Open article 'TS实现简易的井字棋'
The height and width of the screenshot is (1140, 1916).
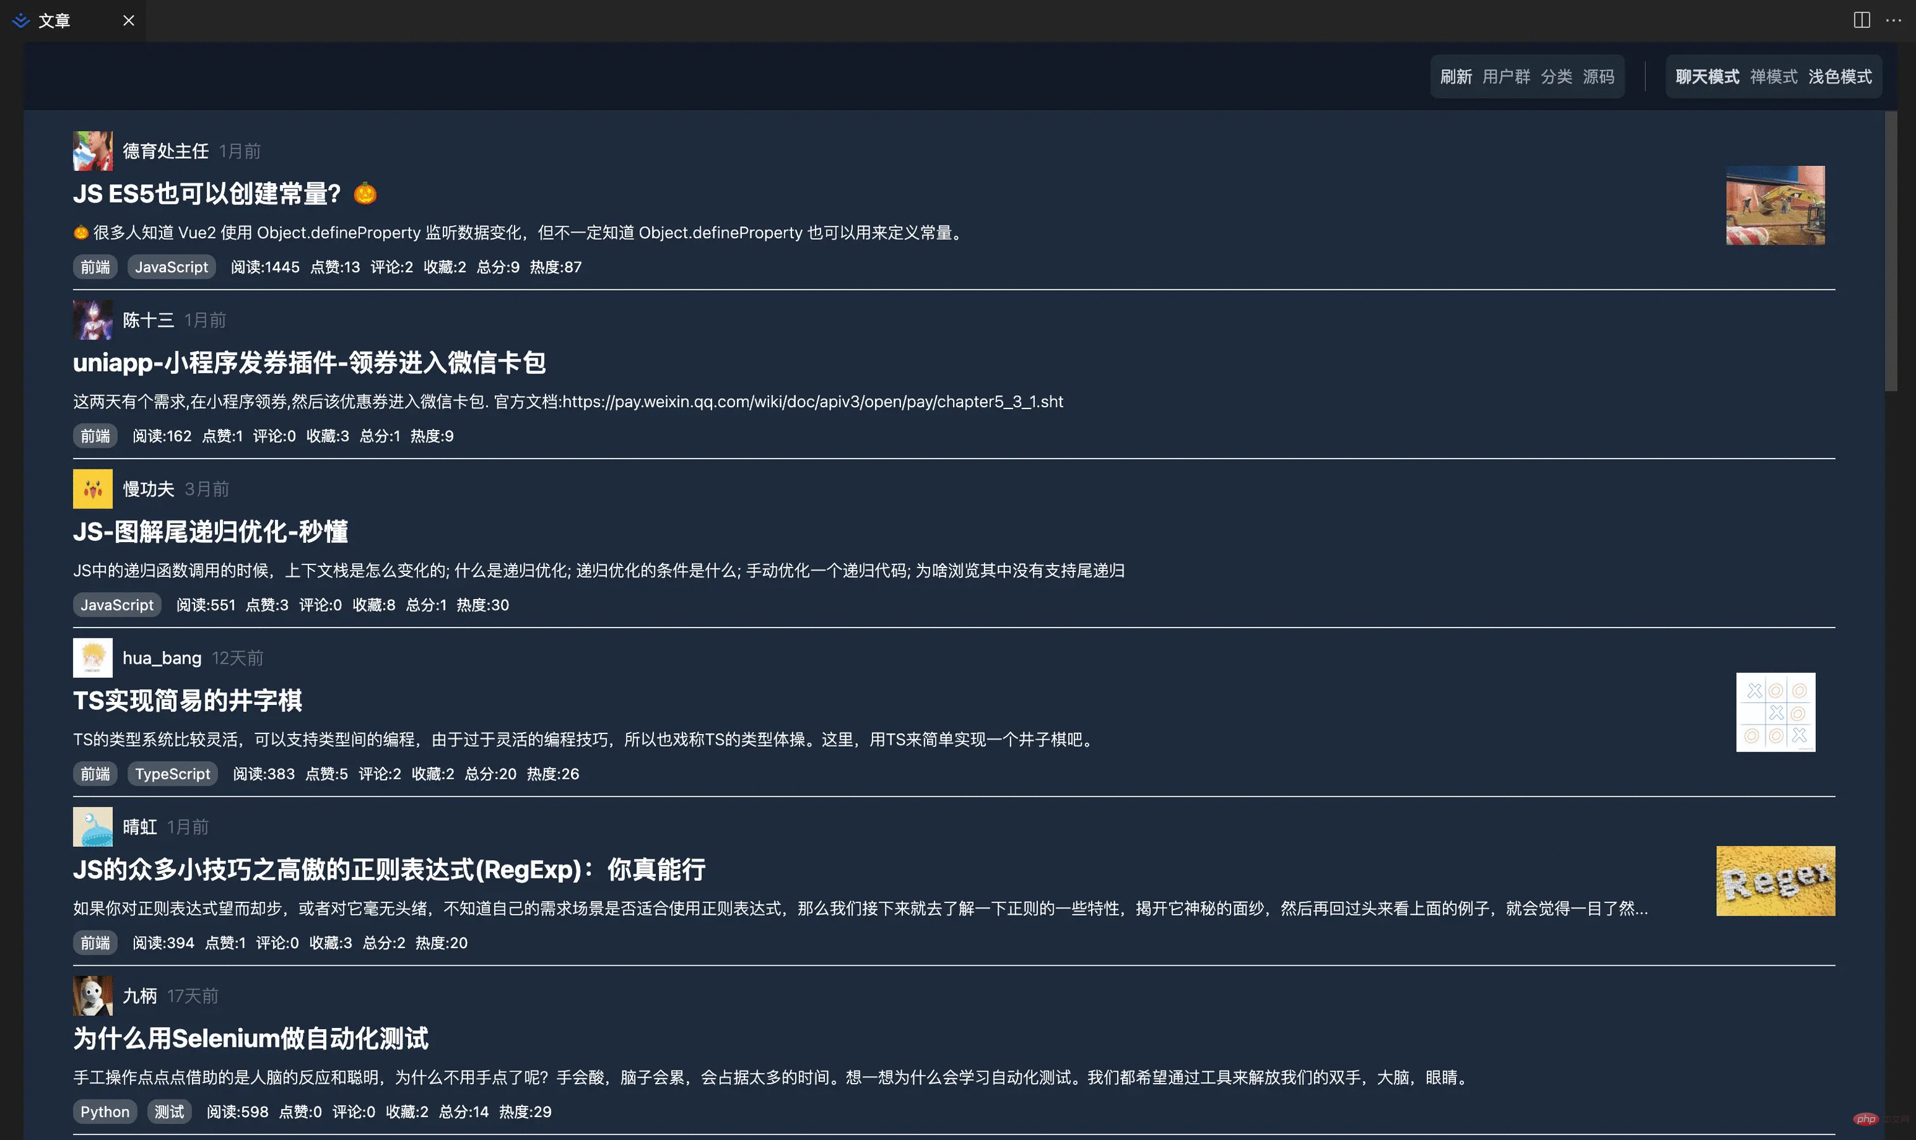188,700
